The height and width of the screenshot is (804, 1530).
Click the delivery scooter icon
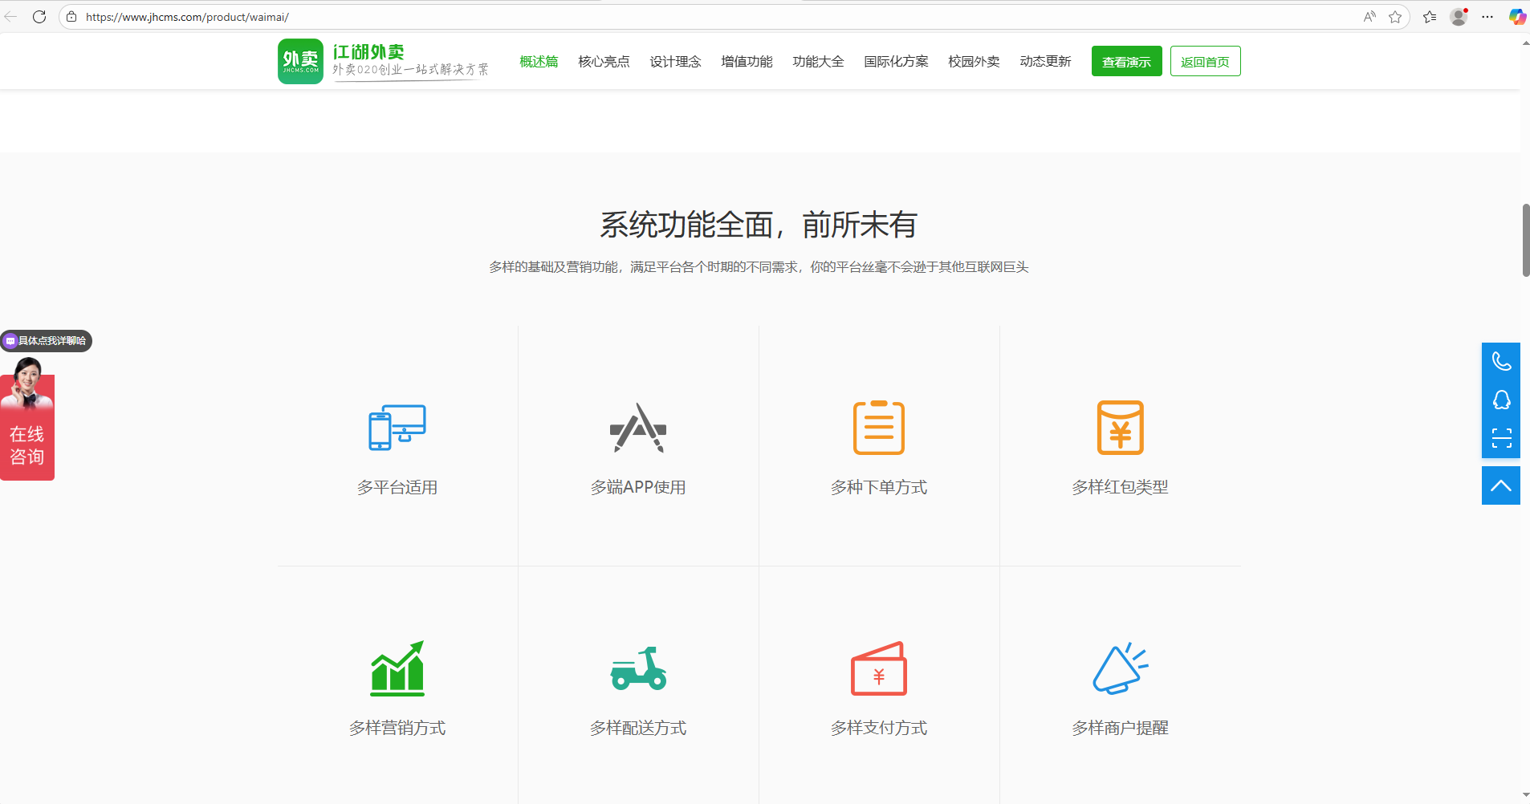pyautogui.click(x=638, y=668)
